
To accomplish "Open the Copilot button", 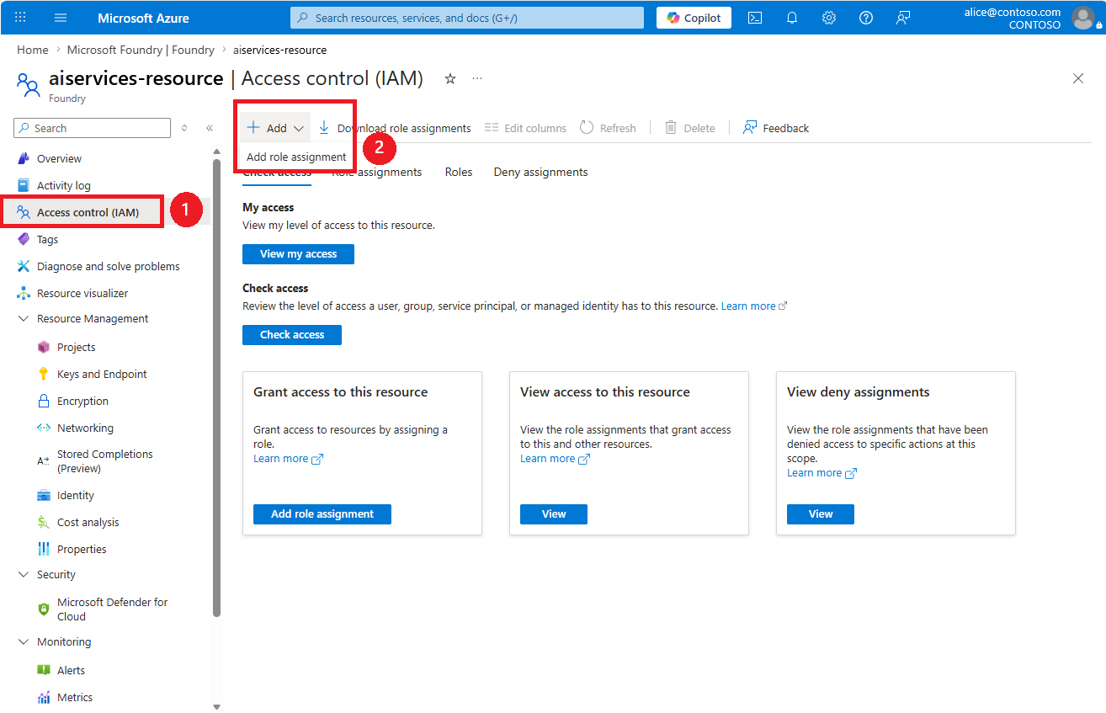I will [694, 18].
